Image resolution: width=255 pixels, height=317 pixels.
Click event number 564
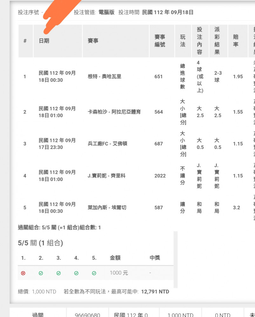pos(158,112)
